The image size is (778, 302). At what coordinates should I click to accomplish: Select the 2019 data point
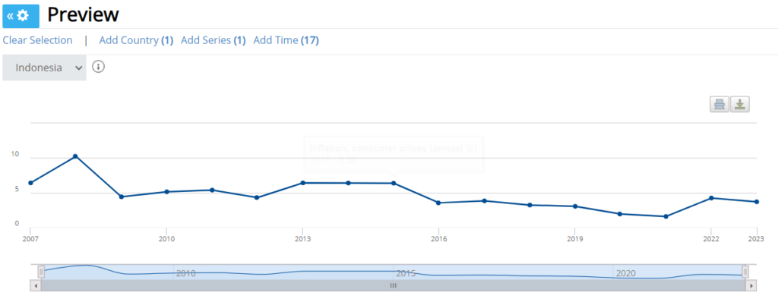(575, 206)
